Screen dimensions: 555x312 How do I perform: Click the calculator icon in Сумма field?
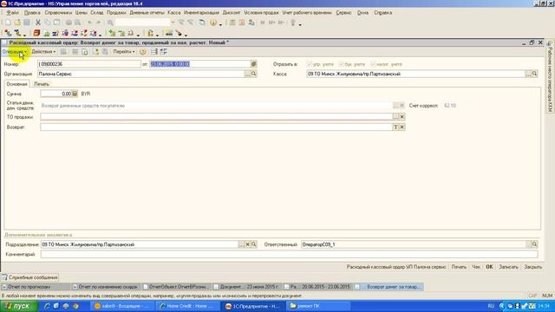75,94
